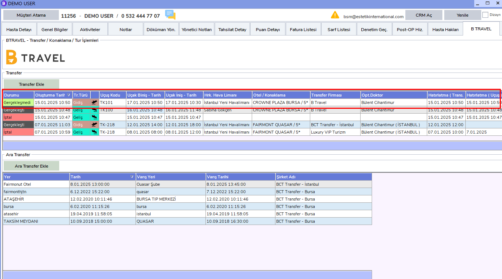Click İptal status in 15.01.2025 10:47 row
Image resolution: width=502 pixels, height=279 pixels.
[19, 117]
